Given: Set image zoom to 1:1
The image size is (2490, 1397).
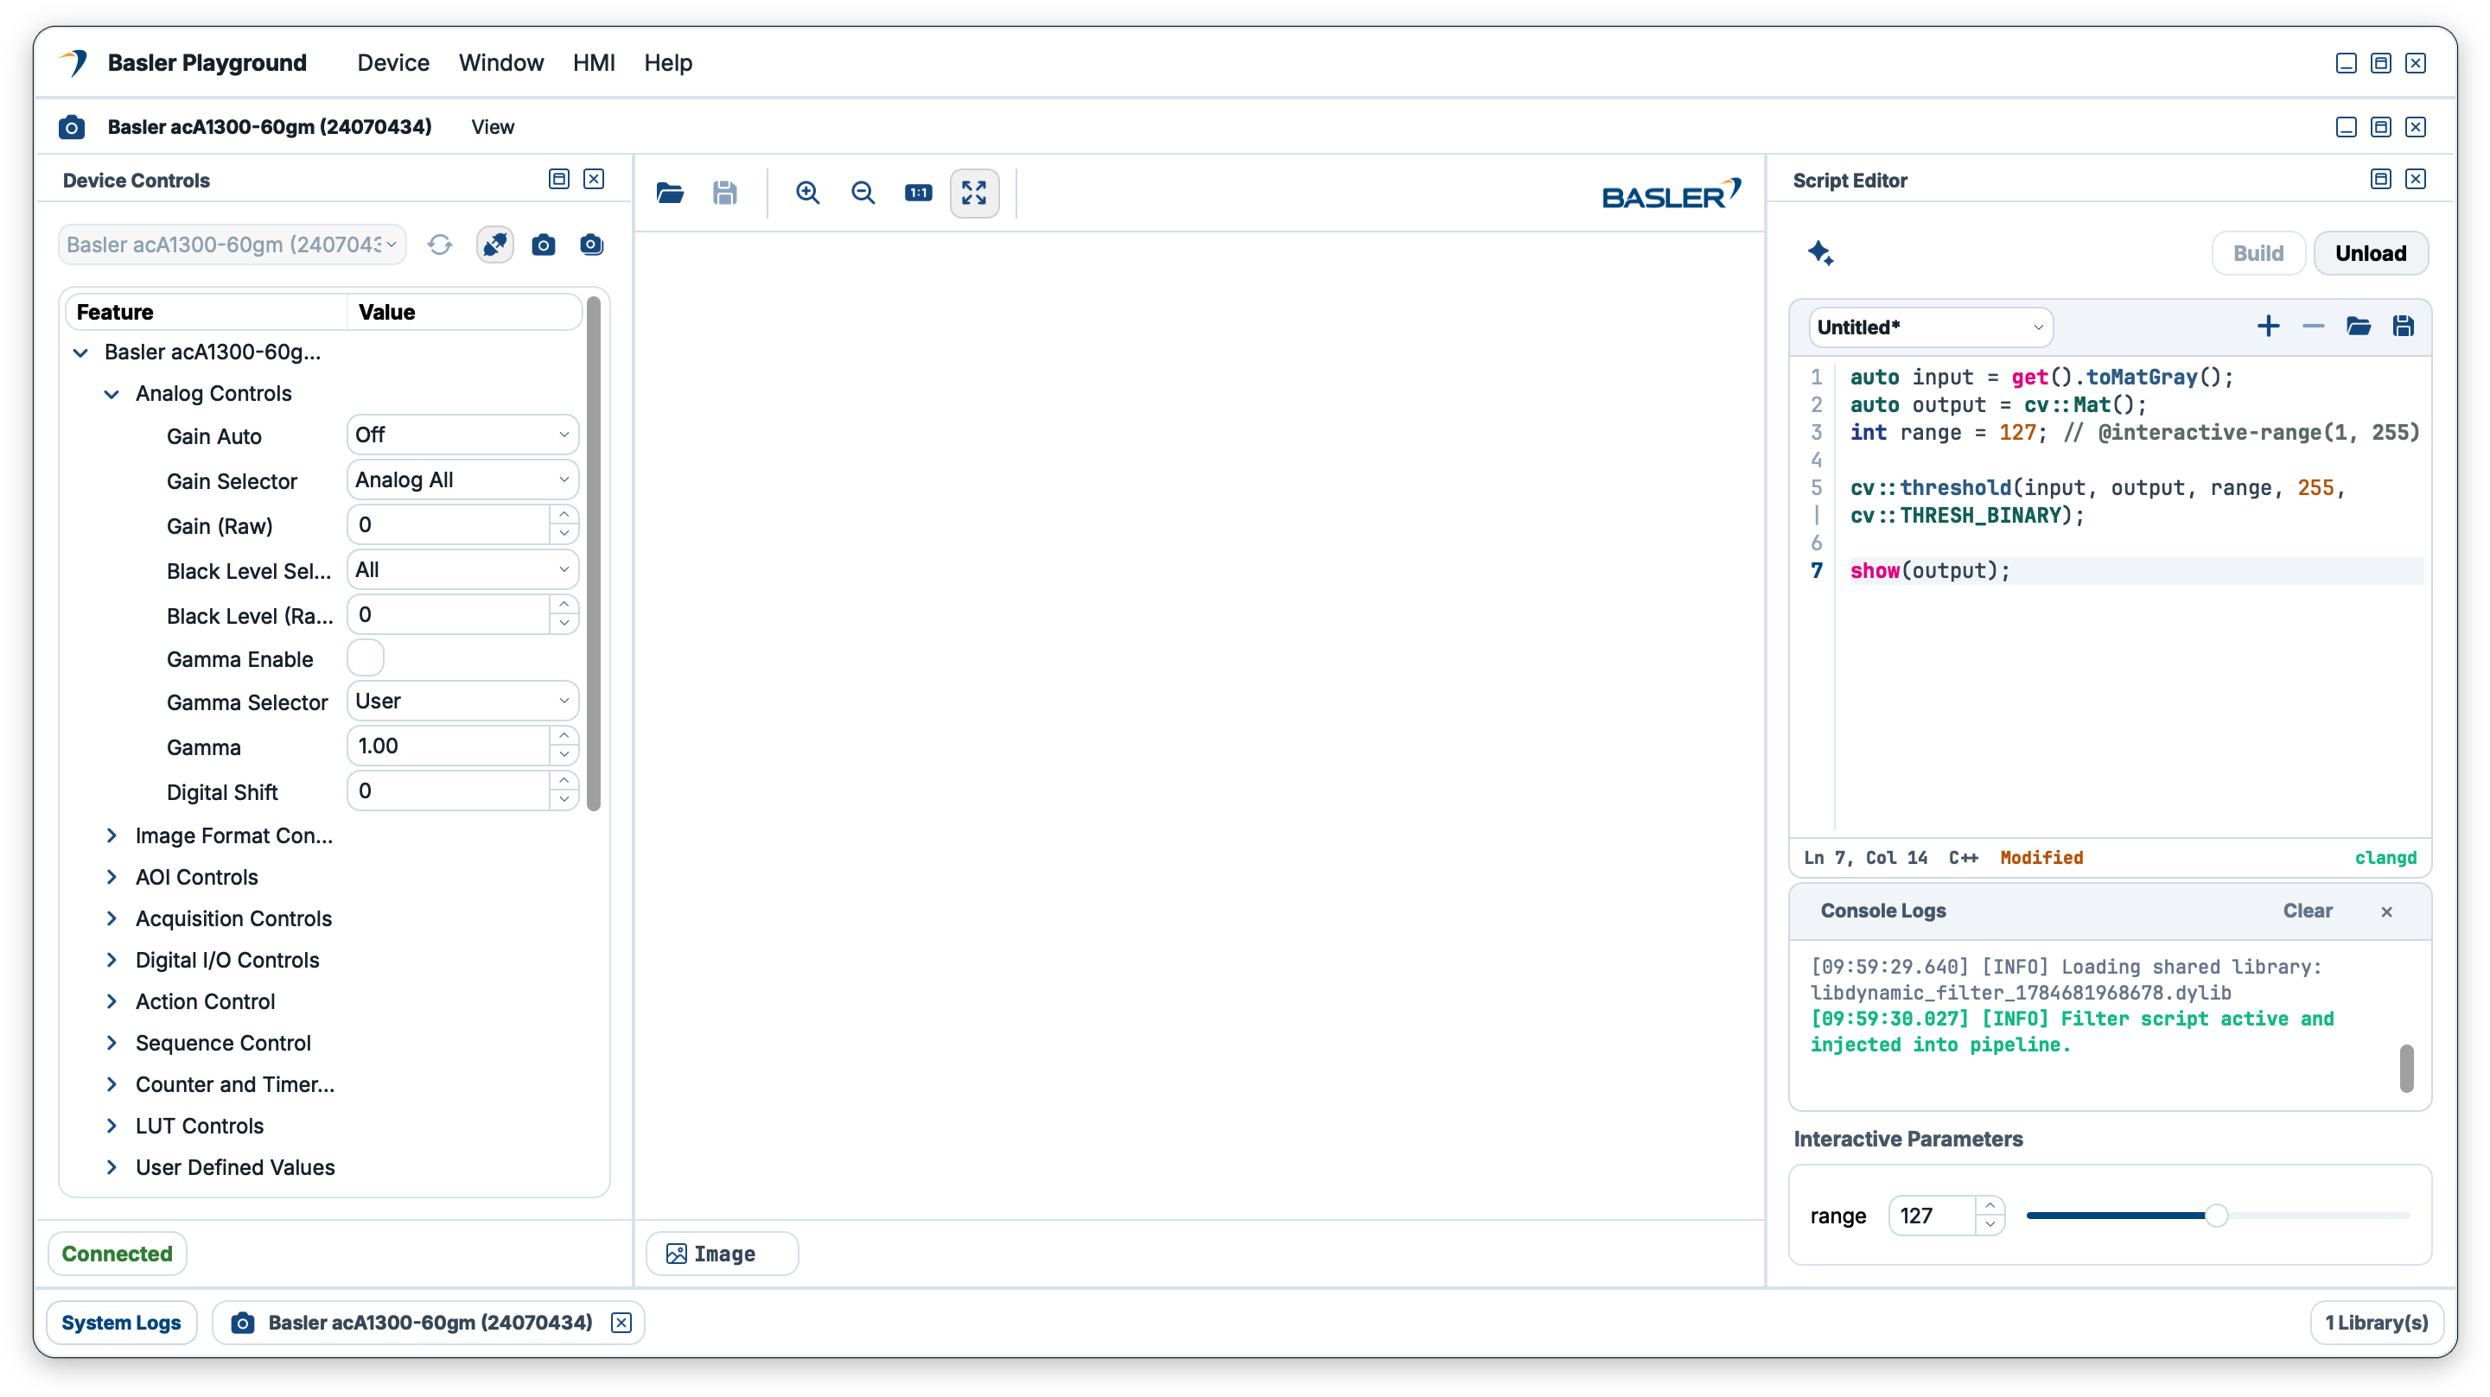Looking at the screenshot, I should click(918, 194).
